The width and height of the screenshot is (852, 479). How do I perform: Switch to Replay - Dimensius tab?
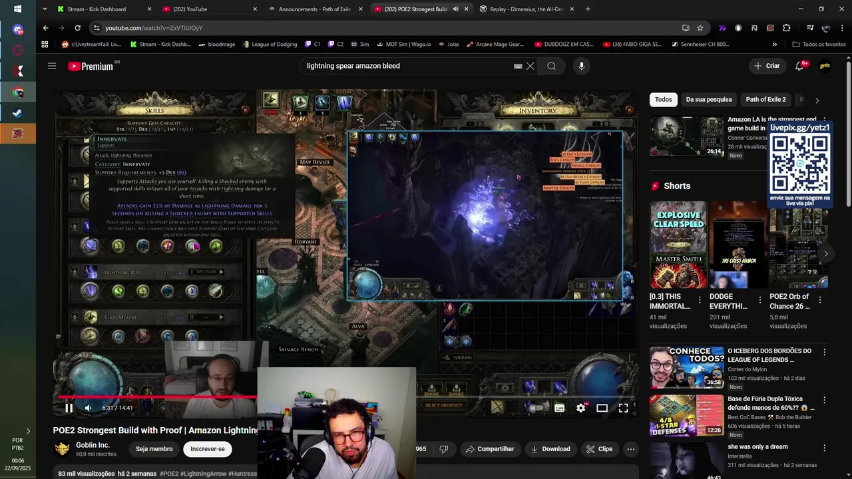pyautogui.click(x=526, y=9)
